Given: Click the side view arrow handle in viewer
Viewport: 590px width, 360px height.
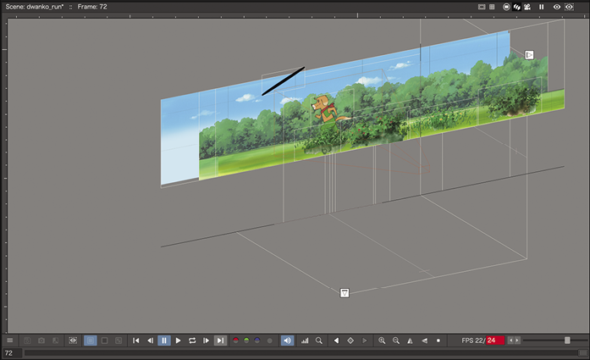Looking at the screenshot, I should pos(529,55).
